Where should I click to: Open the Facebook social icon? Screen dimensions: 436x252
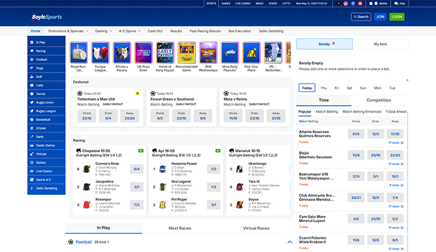353,3
